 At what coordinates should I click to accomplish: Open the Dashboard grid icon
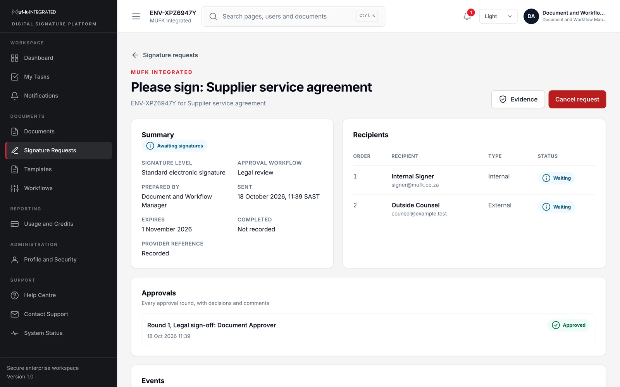[15, 58]
